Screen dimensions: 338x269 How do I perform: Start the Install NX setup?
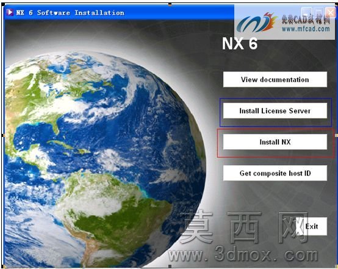click(275, 142)
